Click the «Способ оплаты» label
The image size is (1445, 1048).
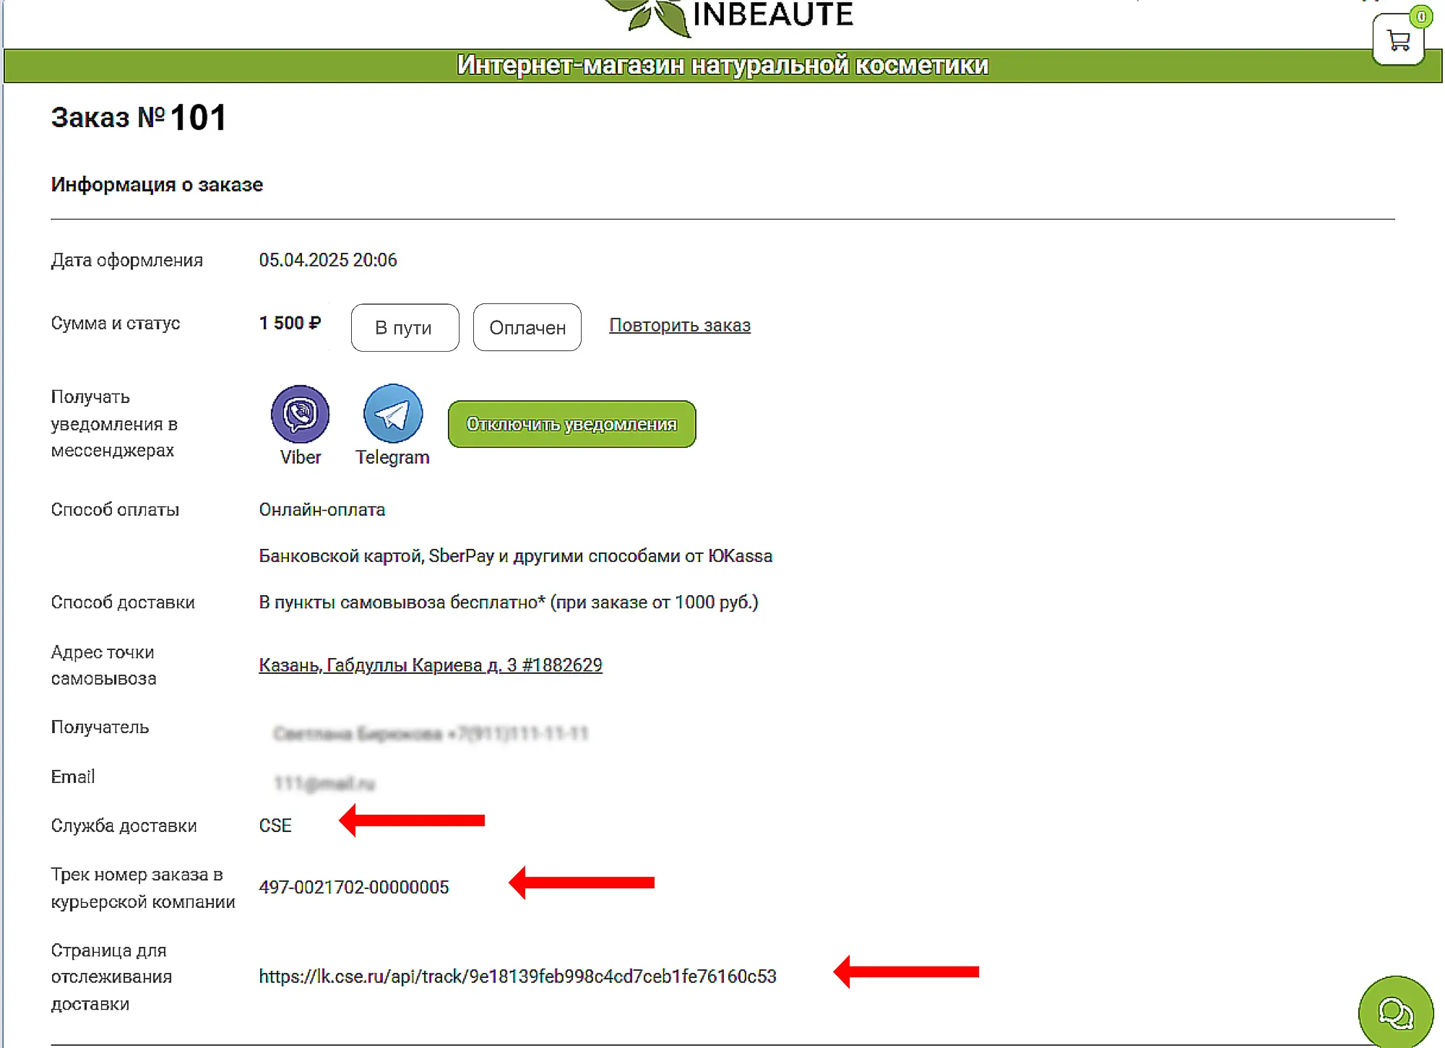pyautogui.click(x=115, y=510)
